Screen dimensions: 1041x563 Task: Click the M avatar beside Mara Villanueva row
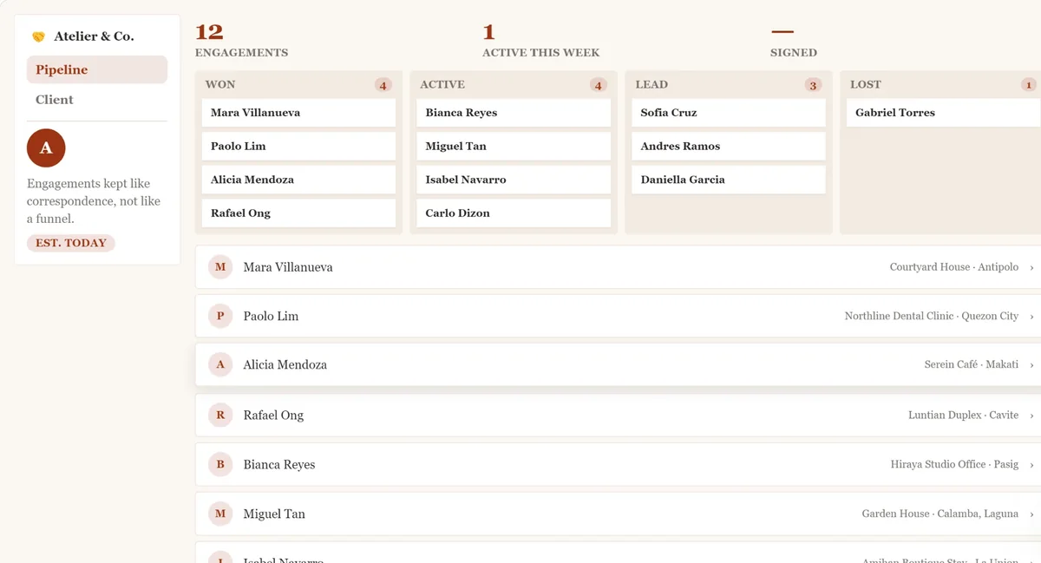[220, 267]
